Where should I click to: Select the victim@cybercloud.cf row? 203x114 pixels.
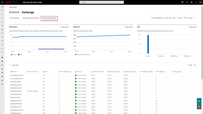coord(103,91)
